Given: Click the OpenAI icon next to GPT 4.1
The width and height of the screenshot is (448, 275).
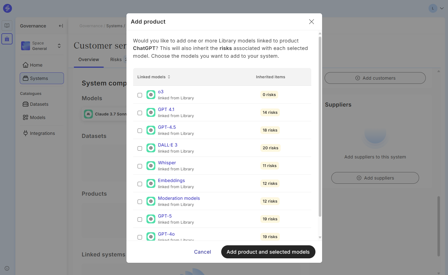Looking at the screenshot, I should point(151,112).
